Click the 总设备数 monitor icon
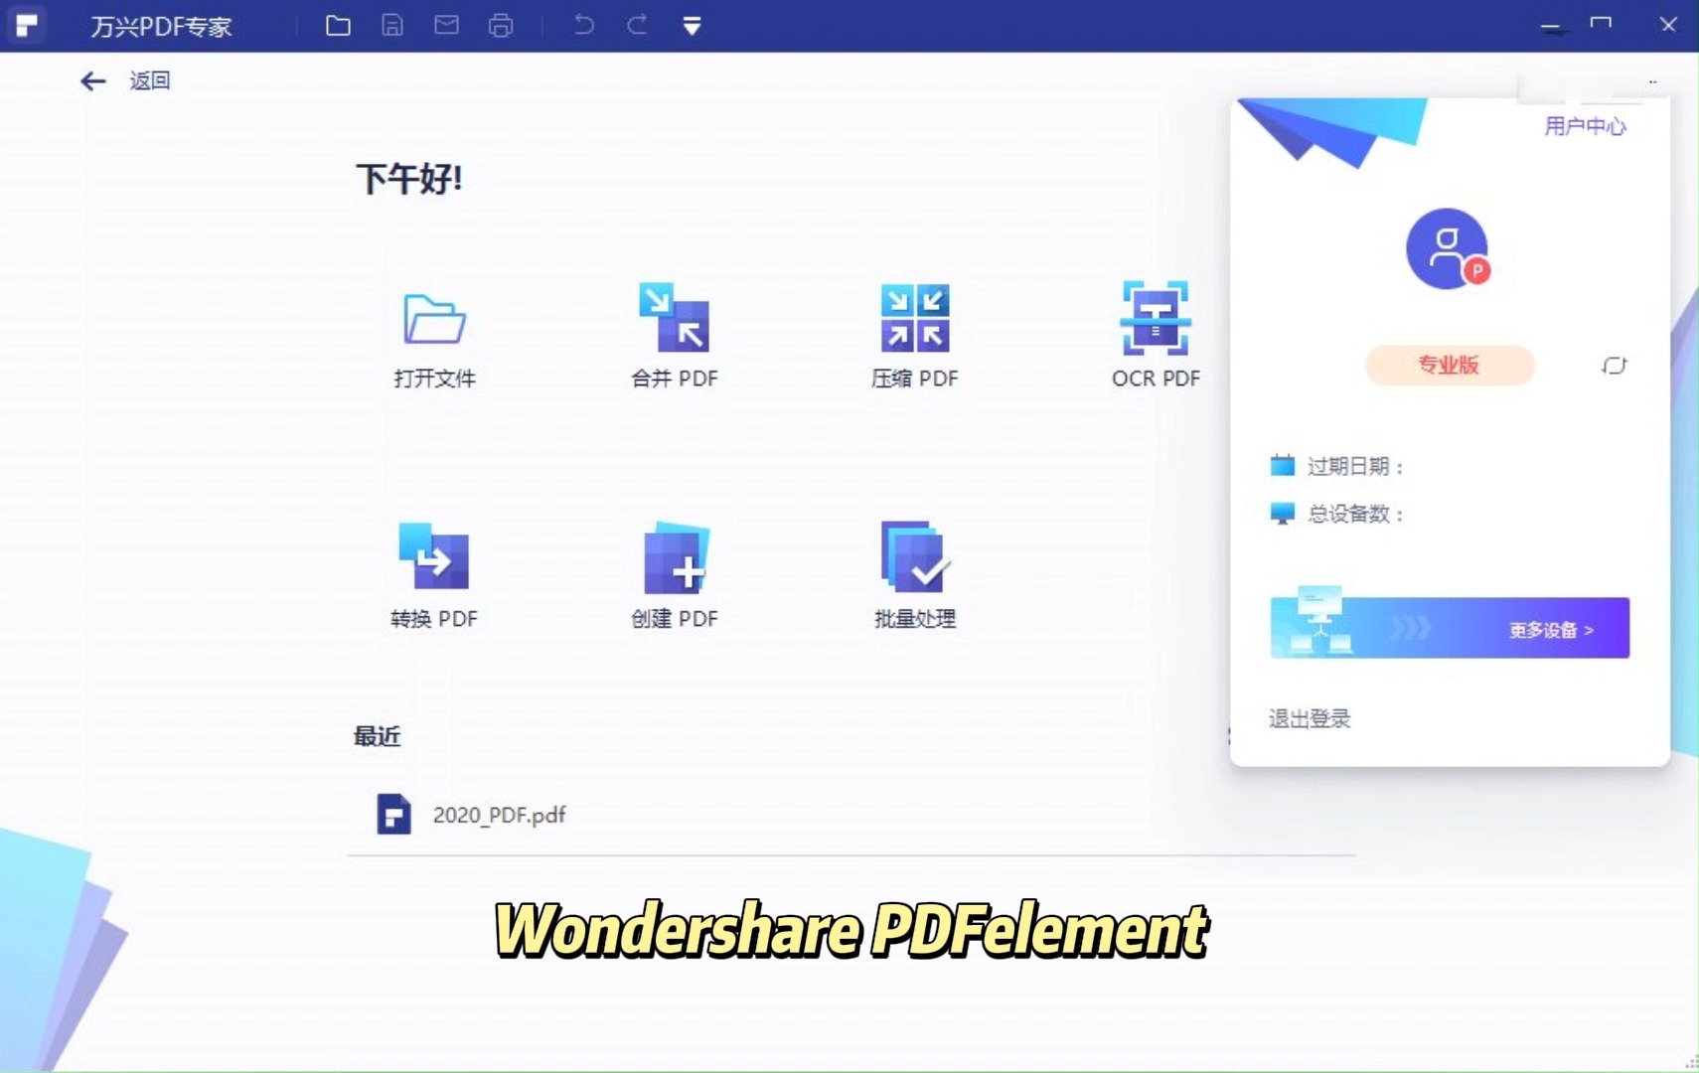The height and width of the screenshot is (1073, 1699). coord(1283,514)
